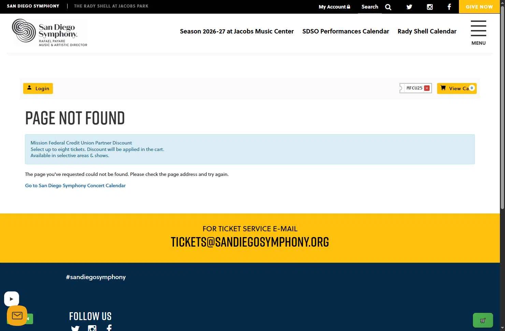Select the SAN DIEGO SYMPHONY top tab
Screen dimensions: 505x331
(x=33, y=6)
